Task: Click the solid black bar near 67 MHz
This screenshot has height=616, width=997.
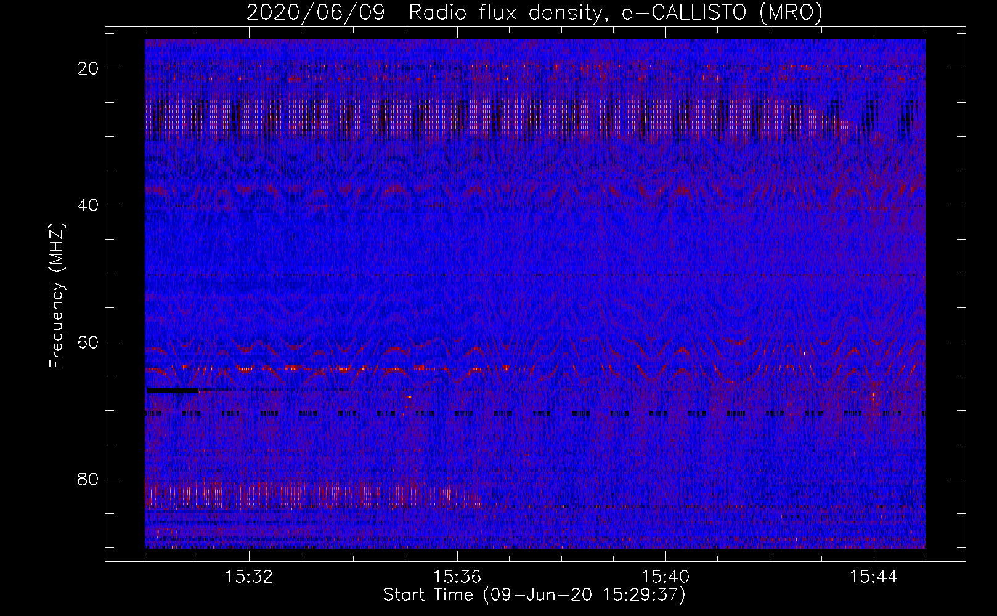Action: [173, 390]
